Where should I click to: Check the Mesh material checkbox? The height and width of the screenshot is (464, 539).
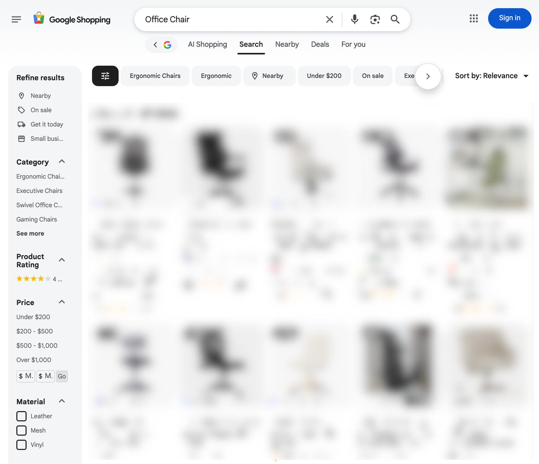(x=21, y=430)
